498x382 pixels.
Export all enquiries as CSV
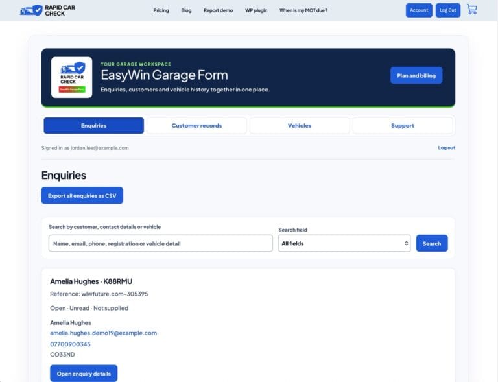tap(82, 196)
